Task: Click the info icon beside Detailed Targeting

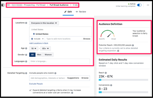Action: [x=26, y=73]
